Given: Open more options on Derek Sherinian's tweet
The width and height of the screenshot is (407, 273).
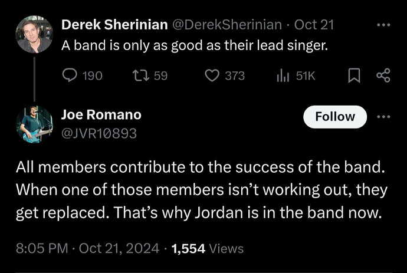Looking at the screenshot, I should (x=383, y=25).
